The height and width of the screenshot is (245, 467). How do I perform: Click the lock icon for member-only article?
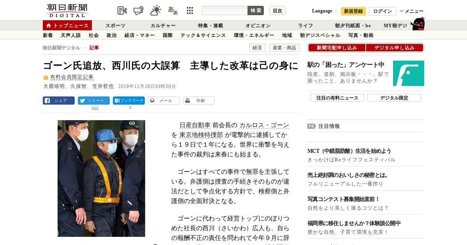coord(46,77)
